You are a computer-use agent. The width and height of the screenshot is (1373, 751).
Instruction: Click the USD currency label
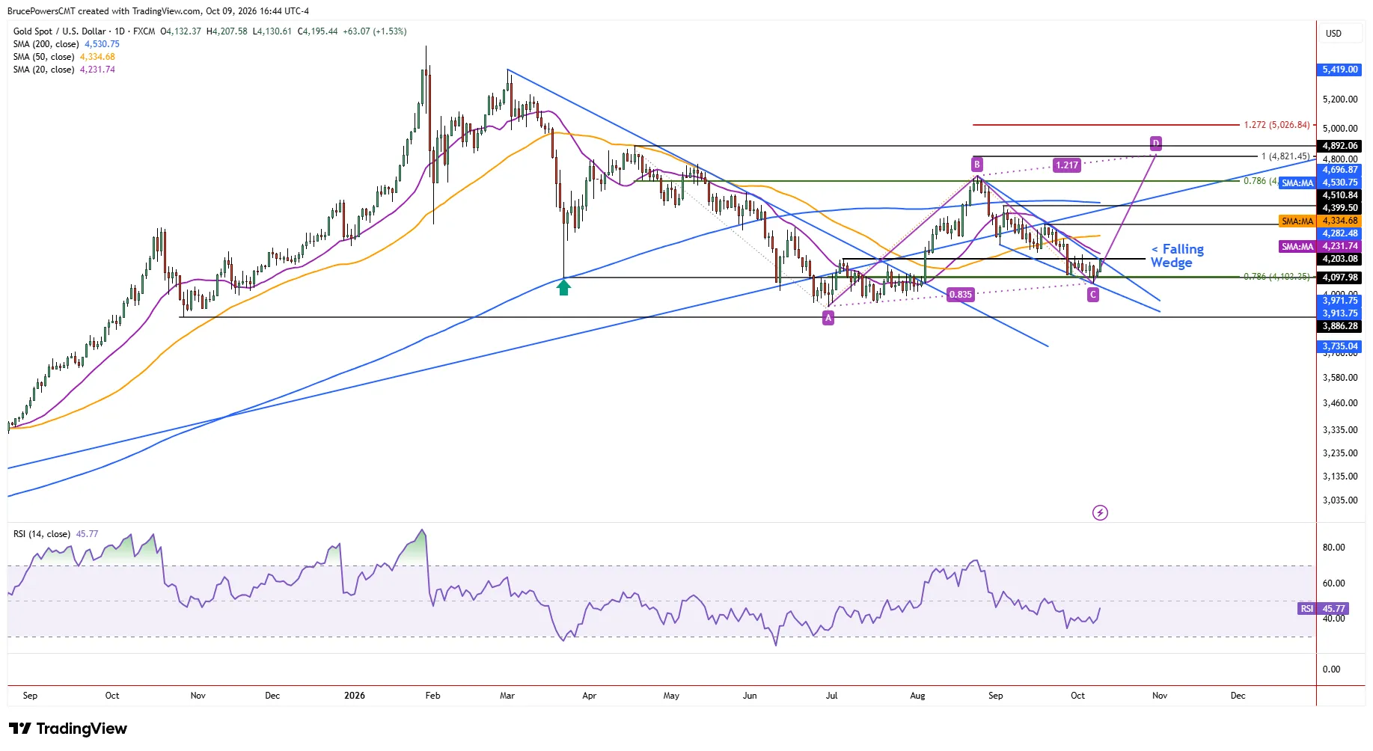1333,34
